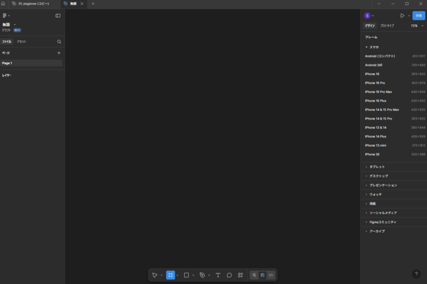427x284 pixels.
Task: Expand the タブレット frame category
Action: (x=377, y=167)
